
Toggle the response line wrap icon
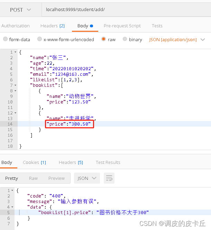(109, 178)
